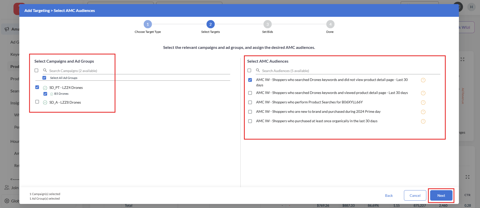Check the SD_A - LZZ8 Drones campaign
The image size is (480, 208).
pyautogui.click(x=37, y=102)
